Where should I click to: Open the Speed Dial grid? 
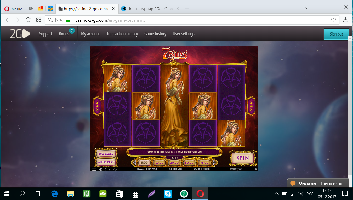pyautogui.click(x=39, y=20)
